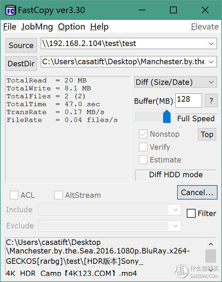Open the Option menu
Viewport: 222px width, 282px height.
click(x=71, y=27)
